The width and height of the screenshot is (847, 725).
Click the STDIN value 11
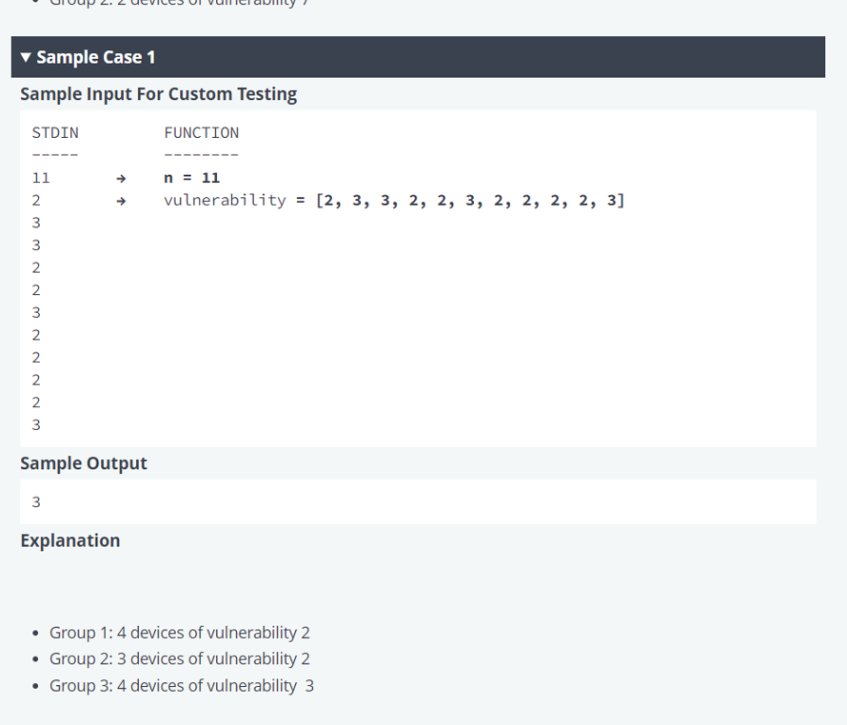[x=41, y=178]
